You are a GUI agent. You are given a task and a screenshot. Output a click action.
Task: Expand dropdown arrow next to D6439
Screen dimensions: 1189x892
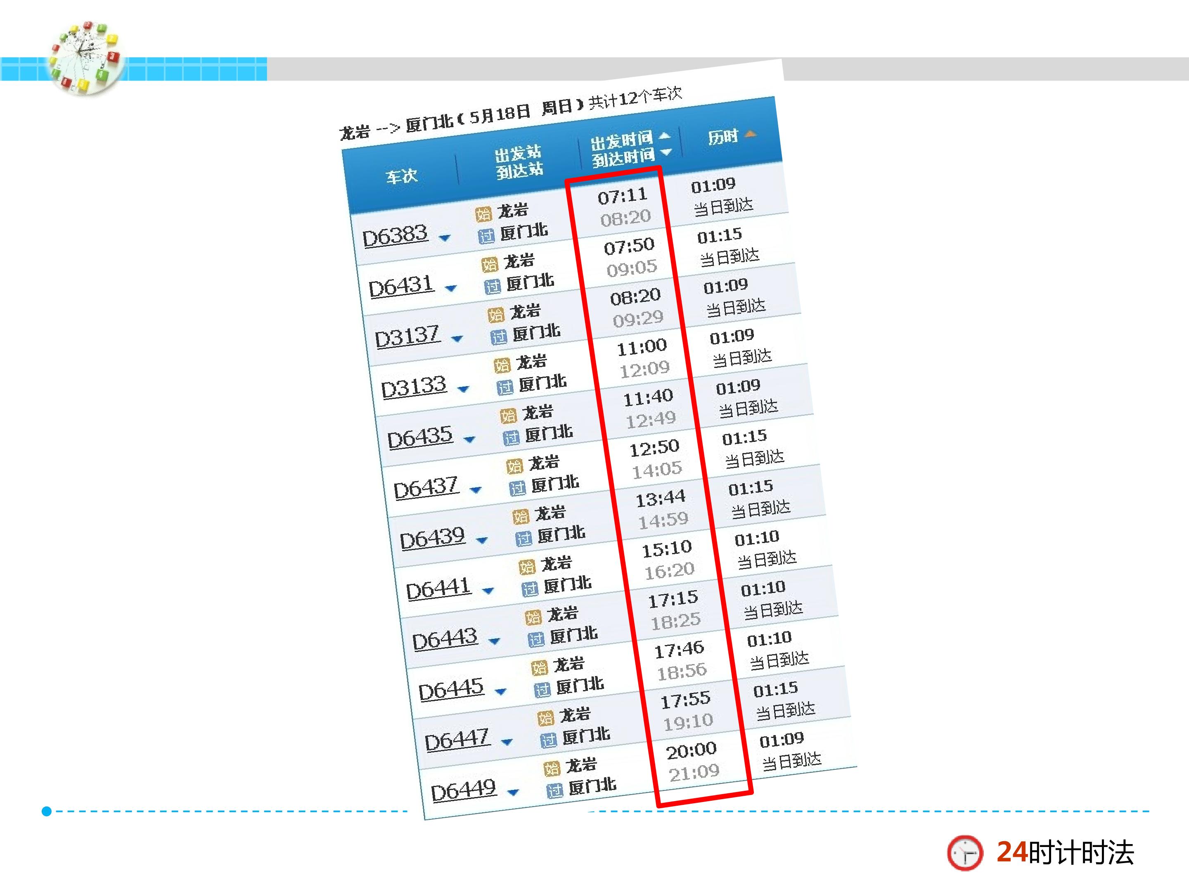482,540
